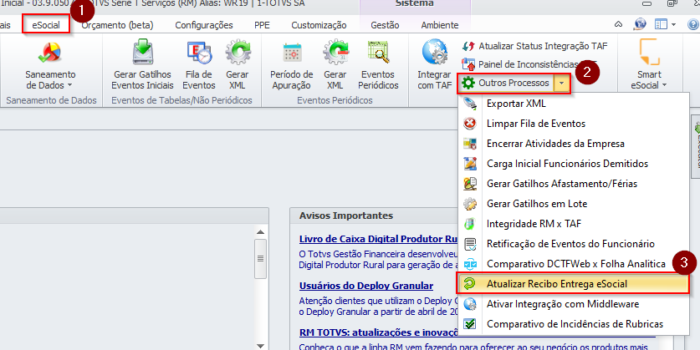Image resolution: width=700 pixels, height=350 pixels.
Task: Collapse the ribbon with the caret icon
Action: click(618, 24)
